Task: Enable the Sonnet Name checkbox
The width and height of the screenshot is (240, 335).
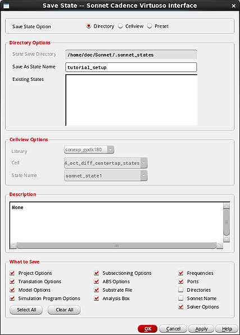Action: tap(181, 298)
